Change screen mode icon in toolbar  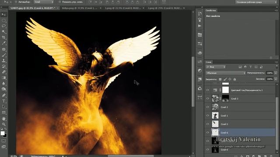3,147
